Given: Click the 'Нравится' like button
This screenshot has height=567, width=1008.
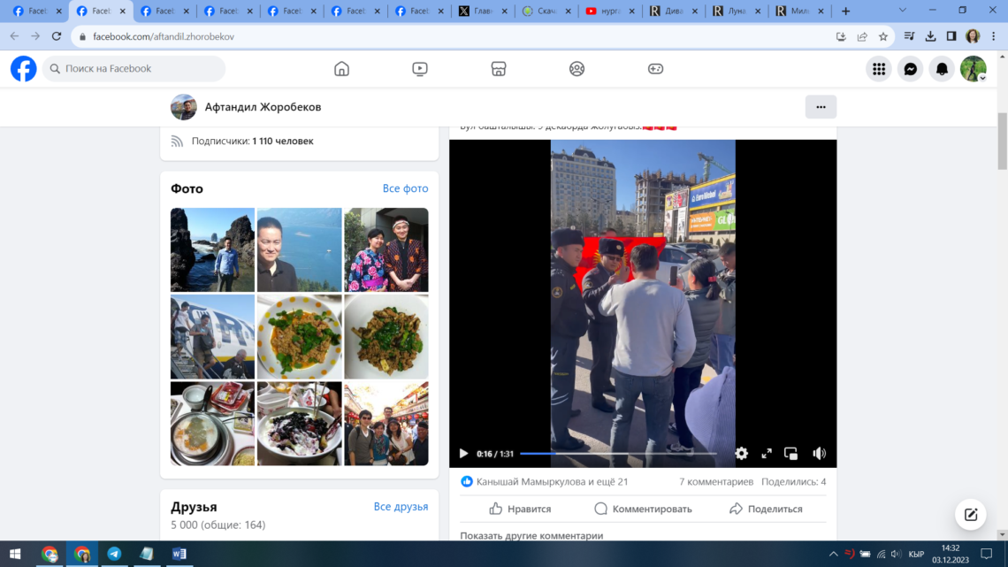Looking at the screenshot, I should tap(520, 509).
